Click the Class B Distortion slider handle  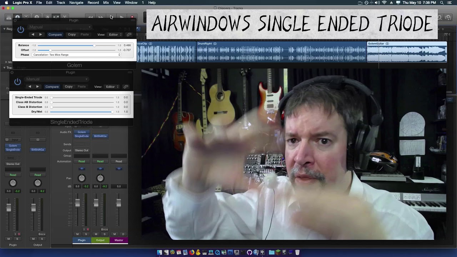click(x=51, y=107)
